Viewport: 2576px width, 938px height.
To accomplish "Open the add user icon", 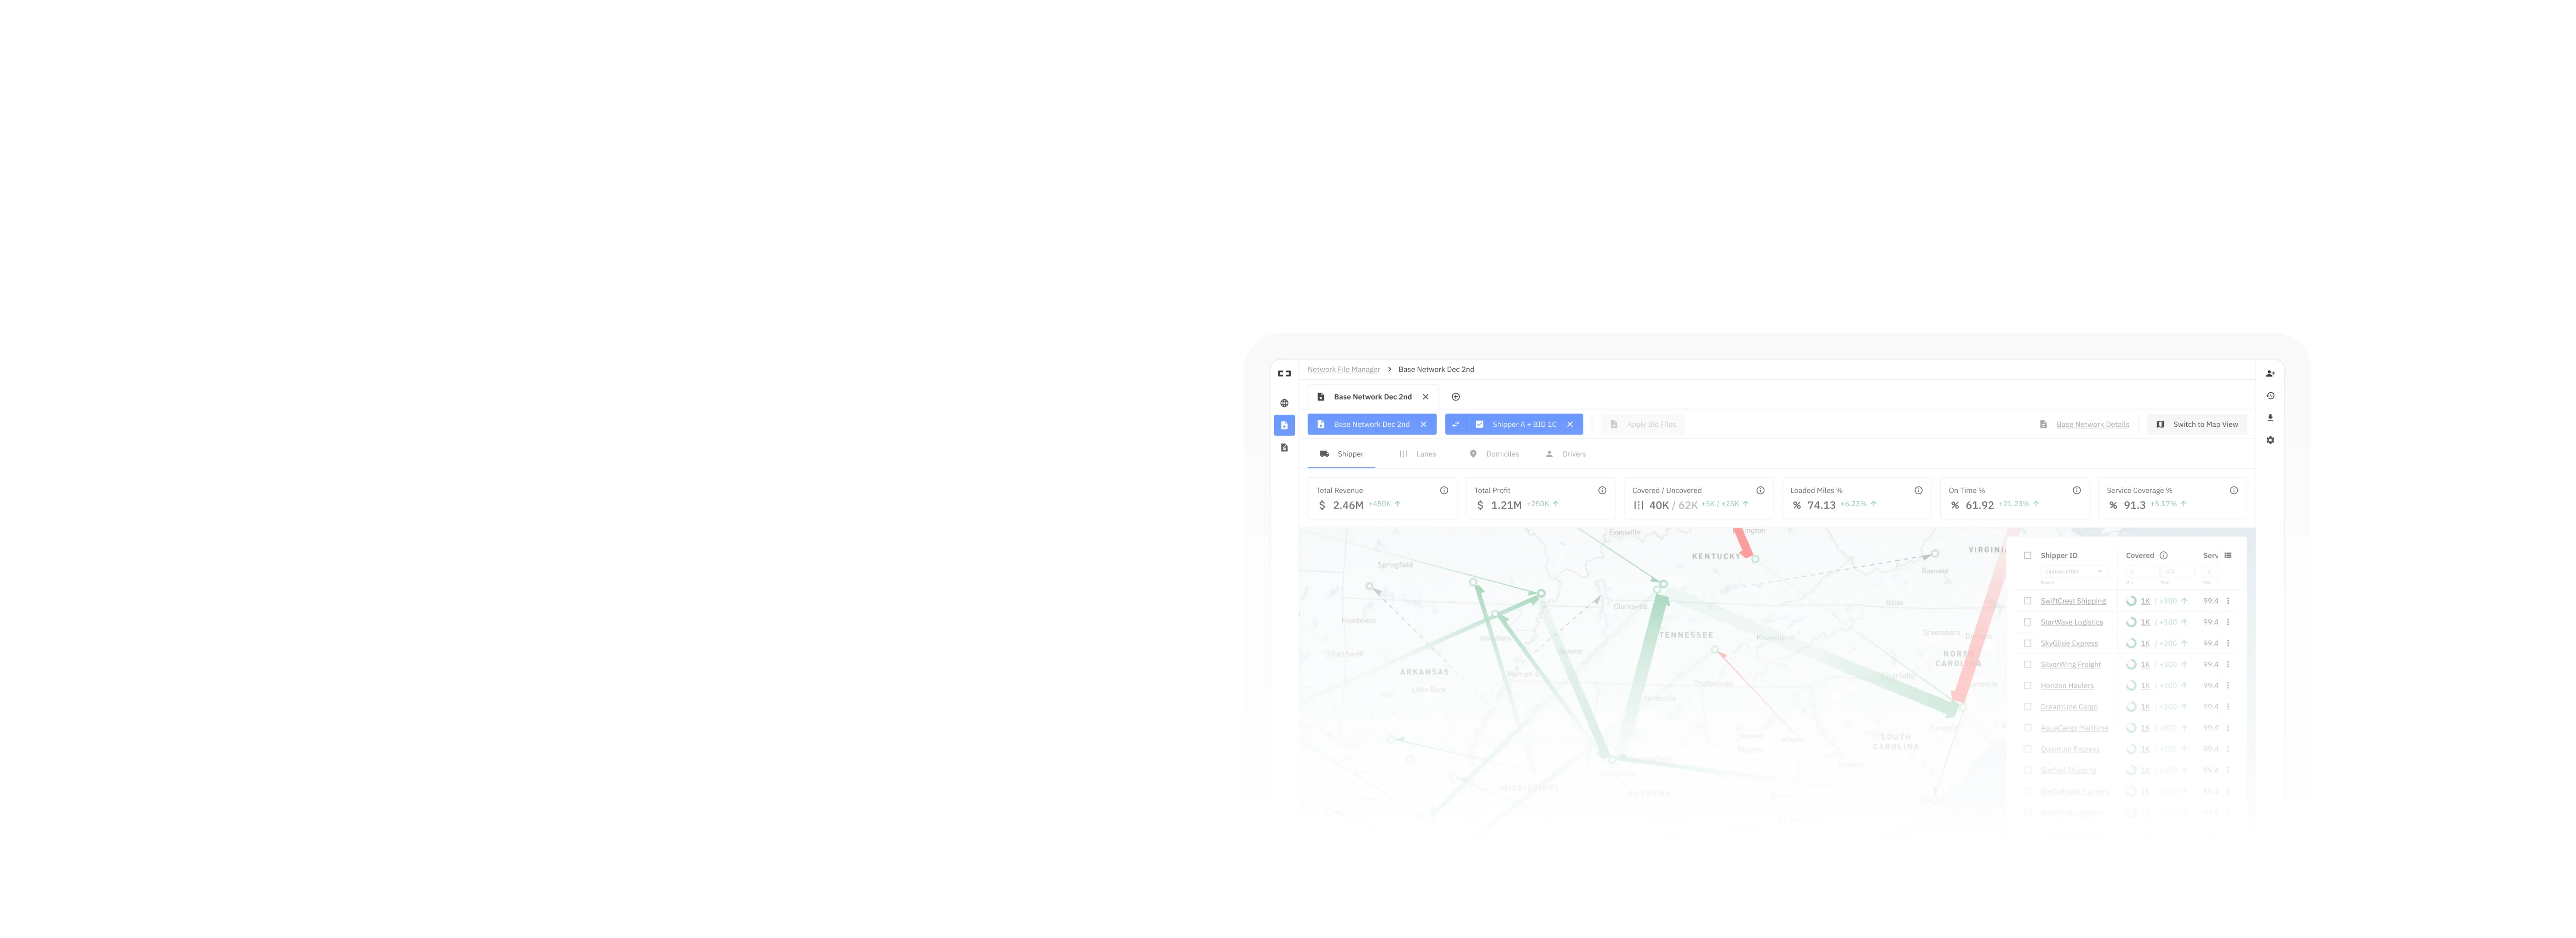I will point(2270,374).
